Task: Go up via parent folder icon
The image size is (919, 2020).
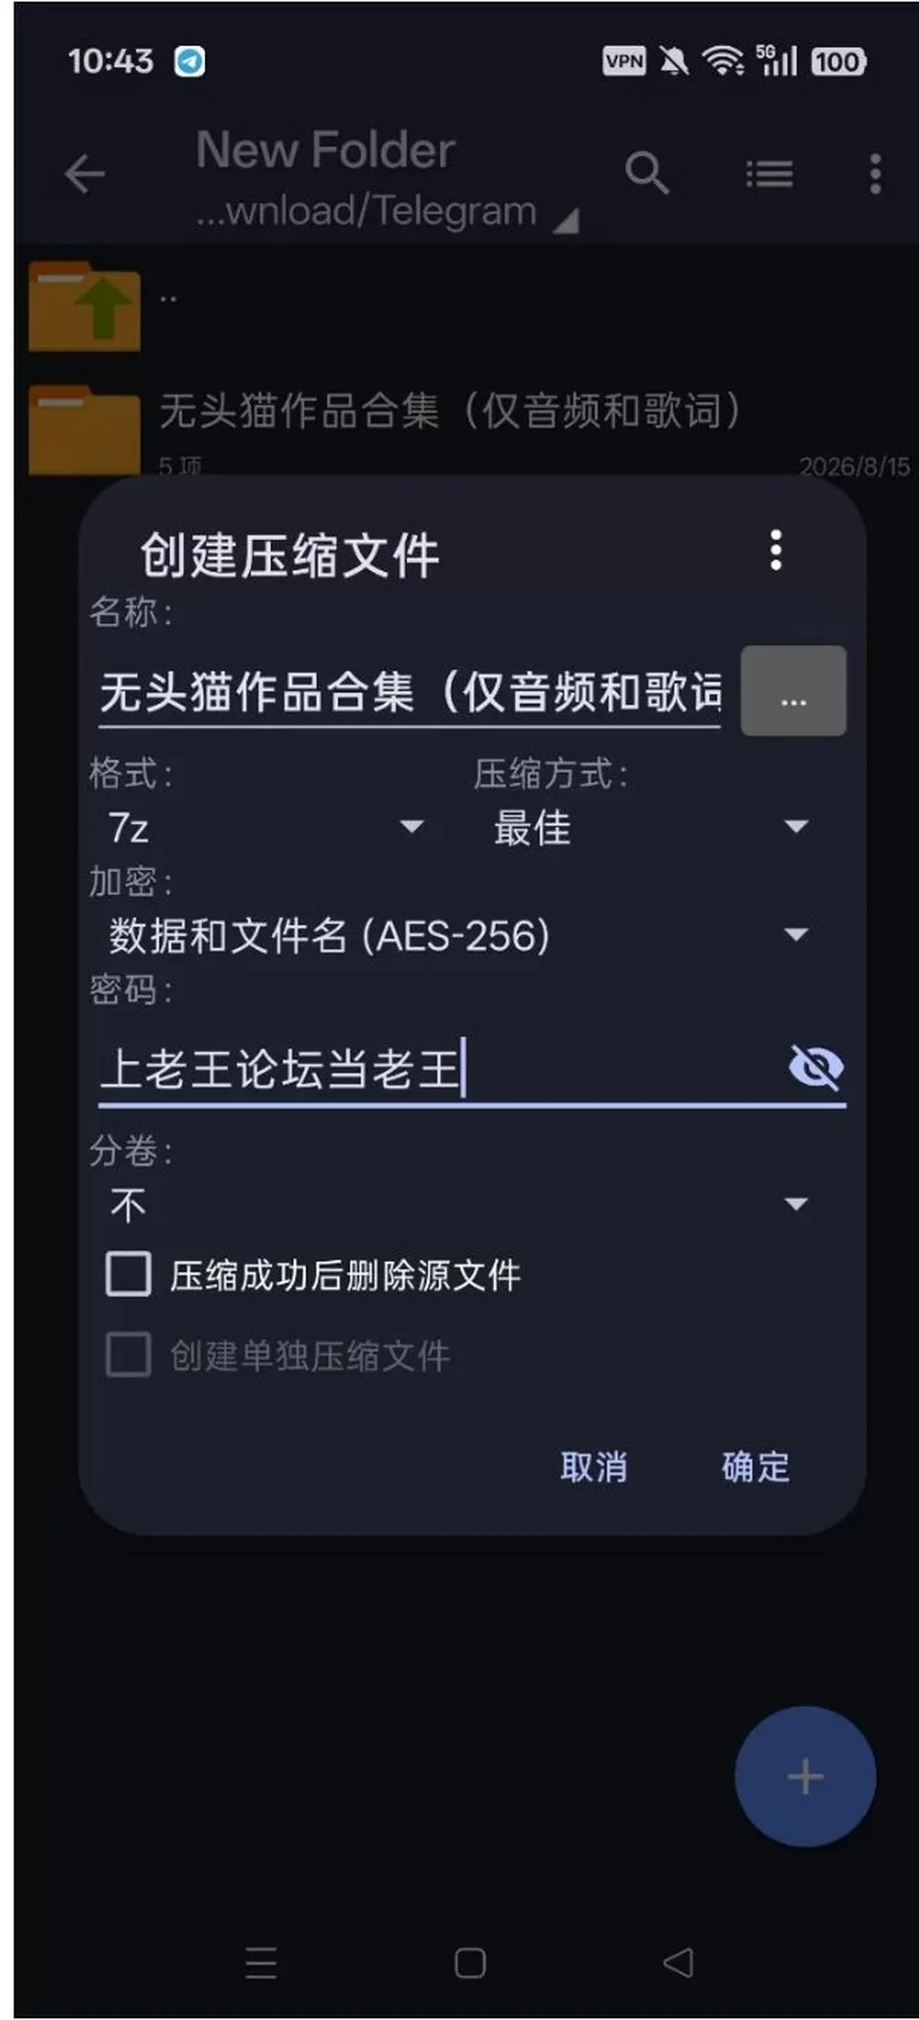Action: coord(84,306)
